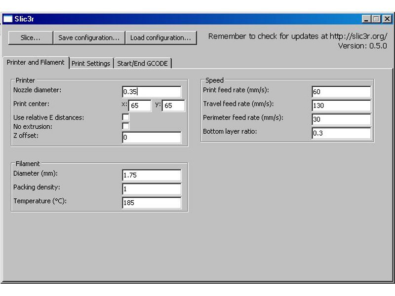The height and width of the screenshot is (296, 395).
Task: Click the Temperature (°C) field
Action: 152,203
